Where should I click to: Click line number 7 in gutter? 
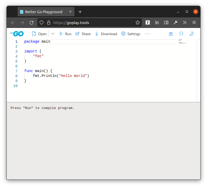point(16,71)
